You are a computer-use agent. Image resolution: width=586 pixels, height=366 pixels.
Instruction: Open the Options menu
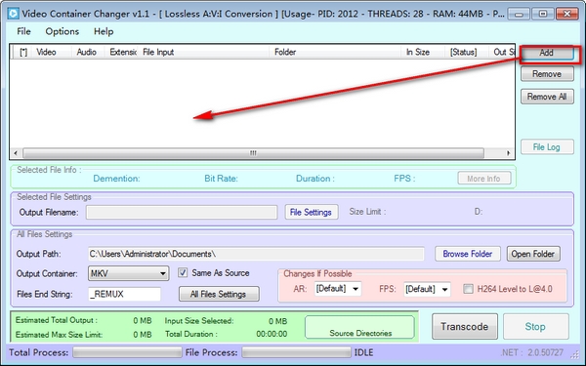[63, 31]
